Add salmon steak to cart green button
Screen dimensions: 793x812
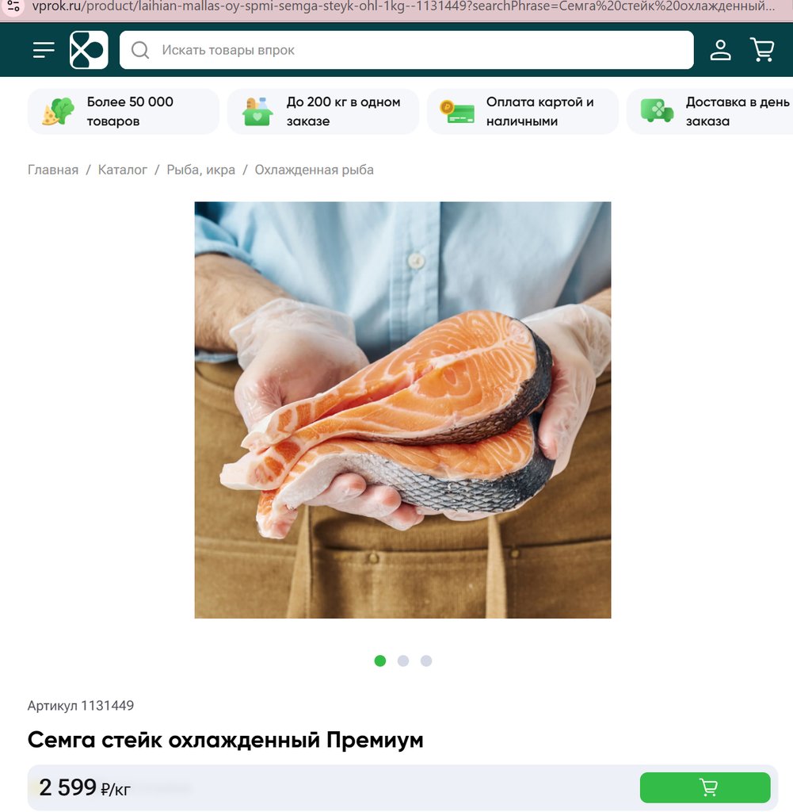pyautogui.click(x=705, y=787)
